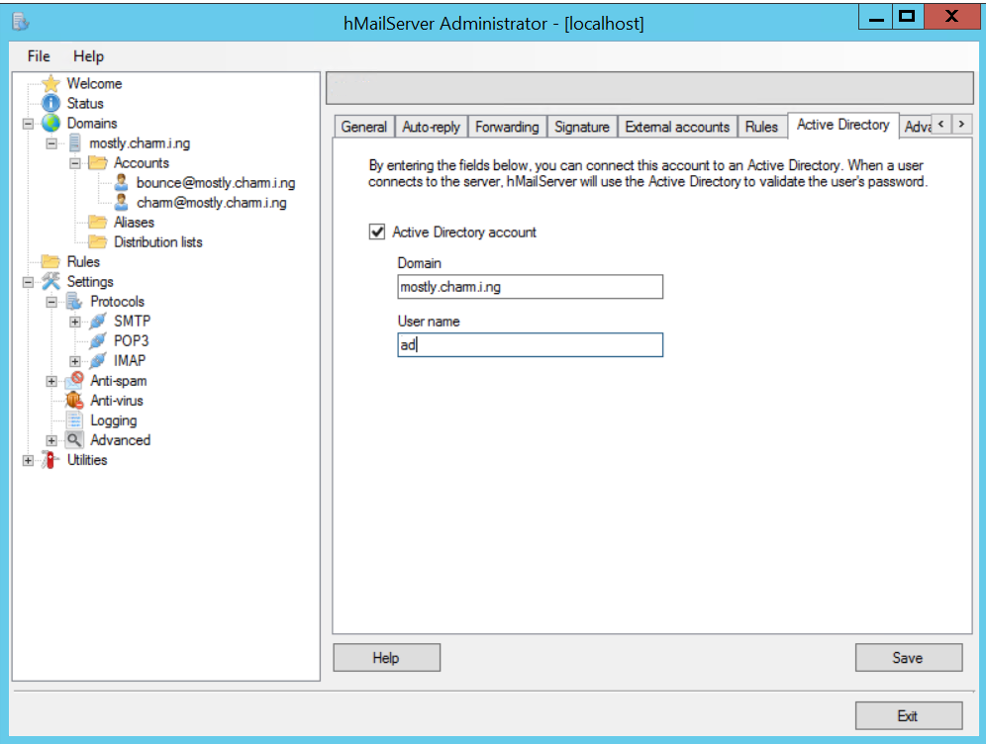Image resolution: width=986 pixels, height=744 pixels.
Task: Click the Domains globe icon
Action: click(50, 123)
